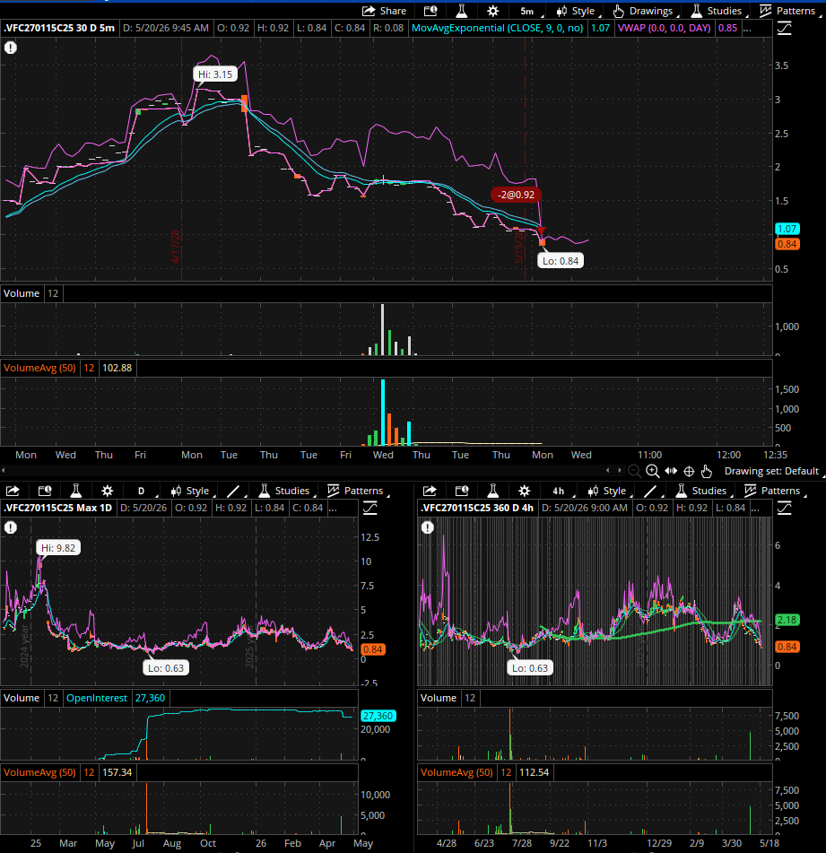Click the cyan 1.07 price tag on the main chart
The width and height of the screenshot is (826, 853).
[x=787, y=229]
